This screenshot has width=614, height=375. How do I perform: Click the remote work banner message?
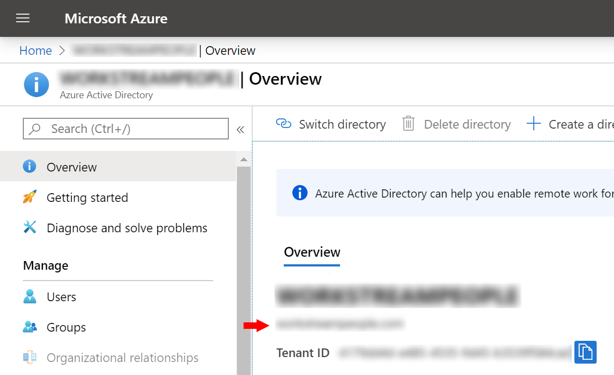tap(464, 194)
